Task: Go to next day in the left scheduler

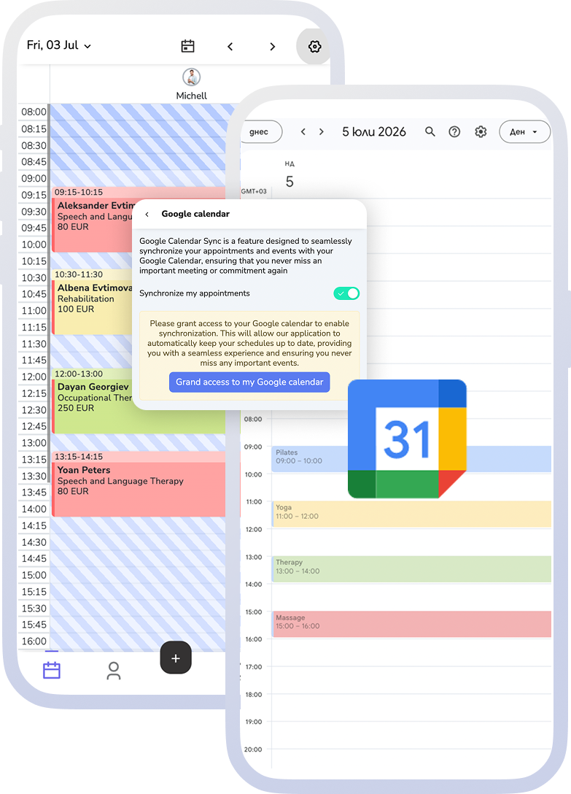Action: [x=272, y=47]
